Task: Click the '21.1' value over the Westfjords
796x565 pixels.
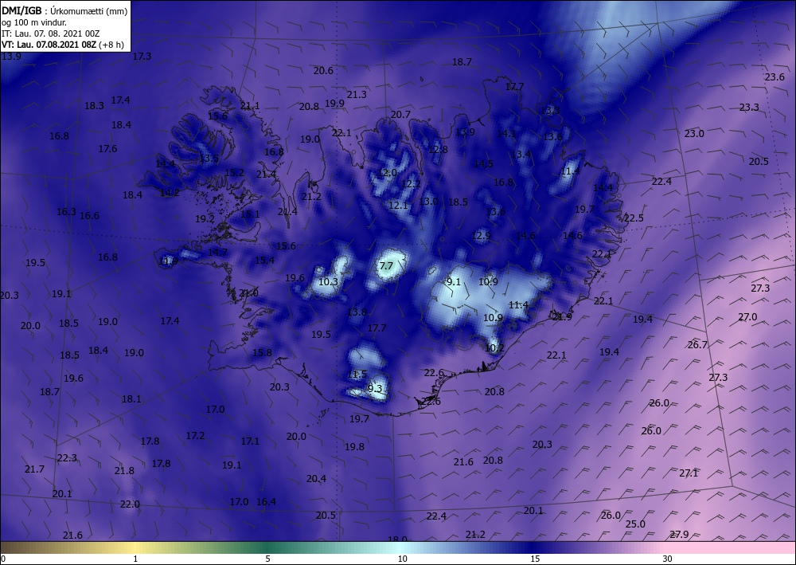Action: [x=250, y=106]
